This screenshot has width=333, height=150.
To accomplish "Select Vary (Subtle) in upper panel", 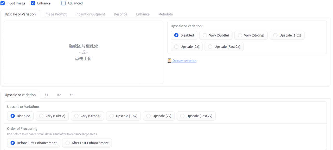I will 216,35.
